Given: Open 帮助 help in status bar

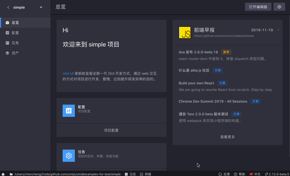Looking at the screenshot, I should pyautogui.click(x=240, y=174).
